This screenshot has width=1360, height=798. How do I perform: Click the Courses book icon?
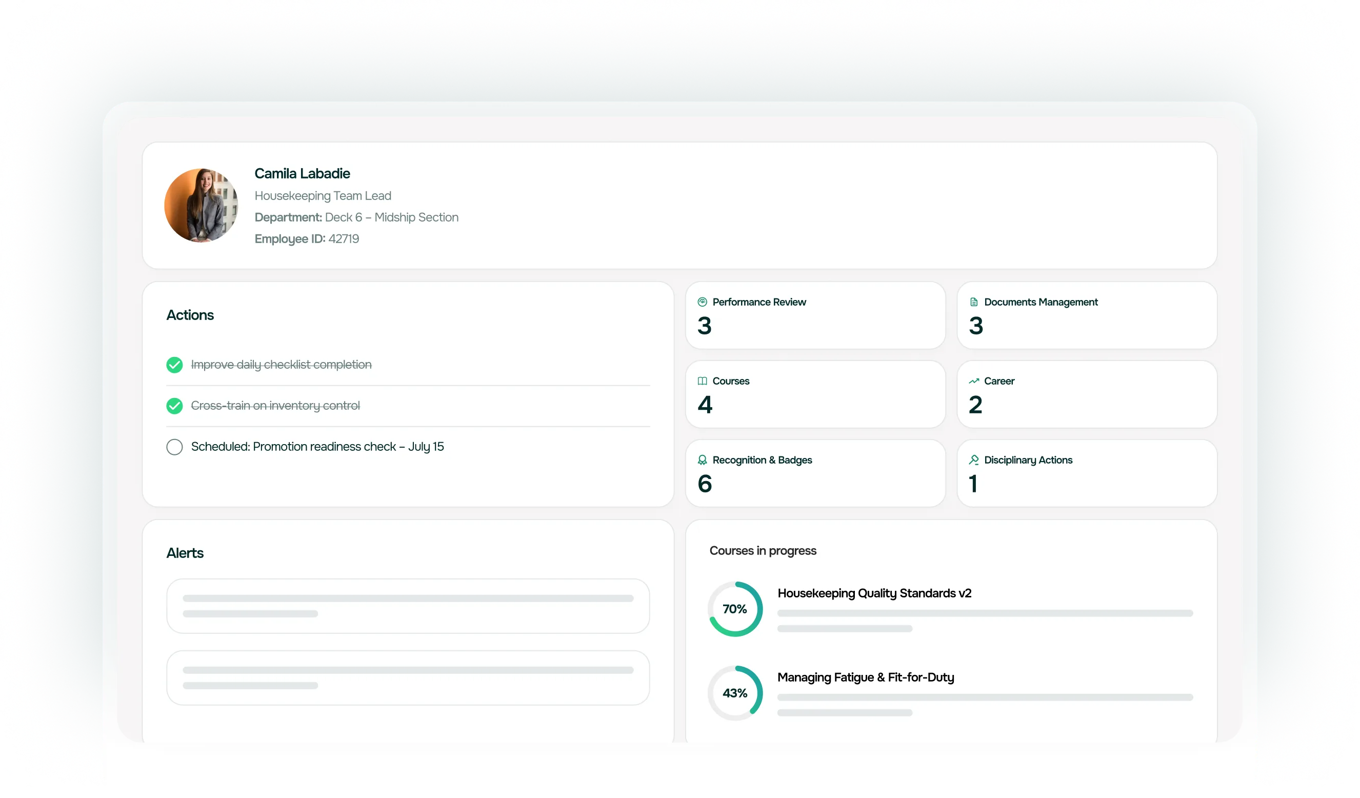[x=702, y=381]
